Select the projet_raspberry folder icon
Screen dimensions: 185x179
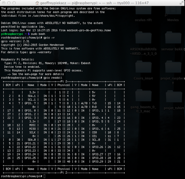(173, 68)
